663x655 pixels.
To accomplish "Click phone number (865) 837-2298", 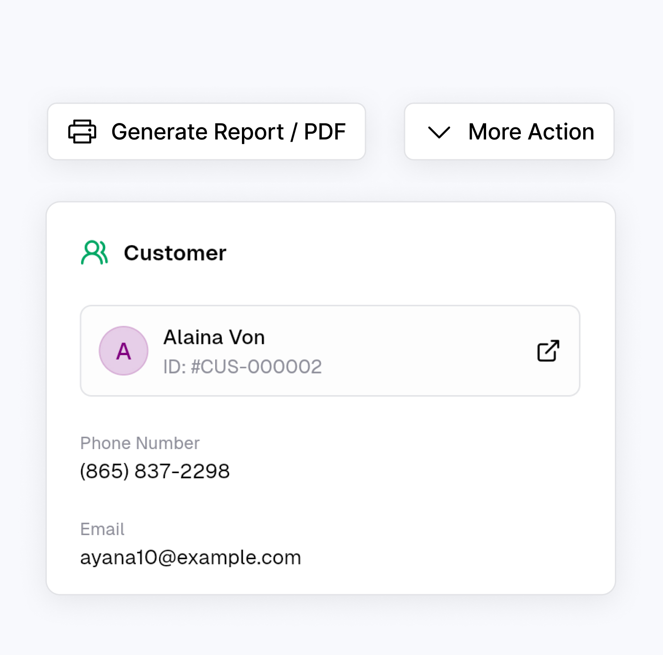I will 155,471.
